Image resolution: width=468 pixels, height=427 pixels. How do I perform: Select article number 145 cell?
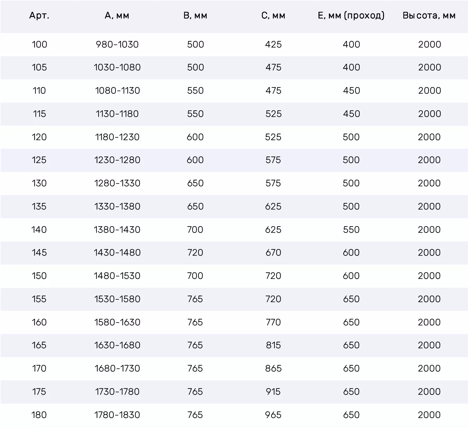(39, 253)
